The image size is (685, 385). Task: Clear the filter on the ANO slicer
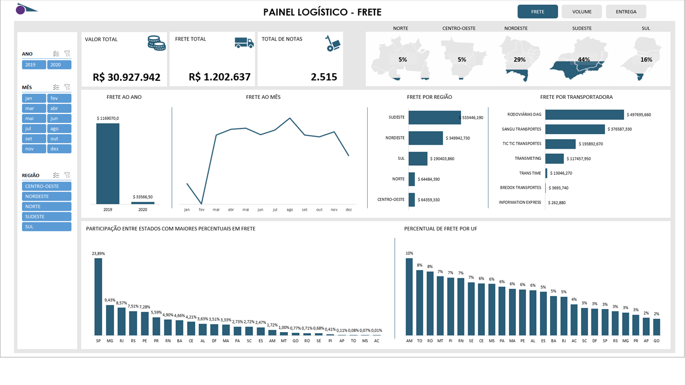click(67, 53)
